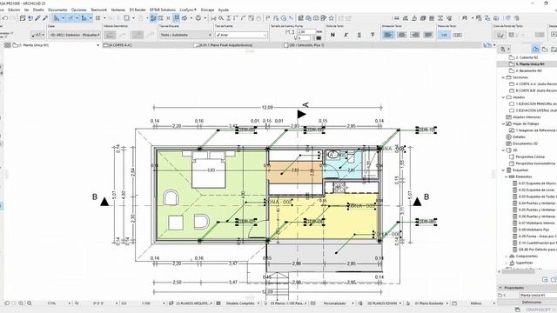
Task: Select 0. Basamento N0 story in navigator
Action: 529,71
